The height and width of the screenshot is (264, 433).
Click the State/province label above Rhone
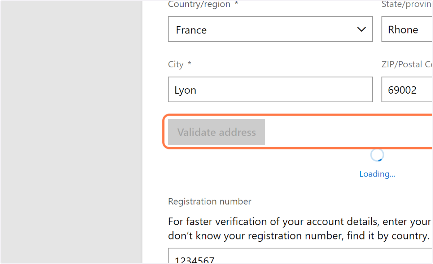(407, 4)
